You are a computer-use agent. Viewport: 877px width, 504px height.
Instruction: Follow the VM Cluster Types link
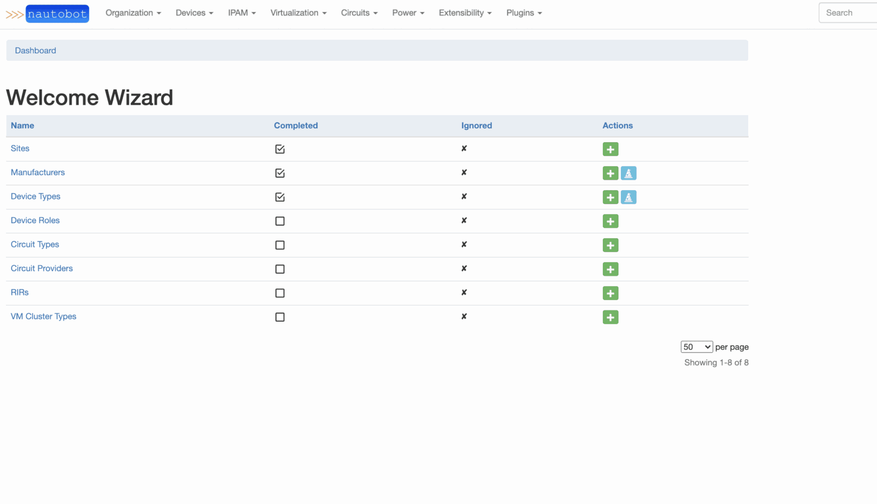coord(43,316)
